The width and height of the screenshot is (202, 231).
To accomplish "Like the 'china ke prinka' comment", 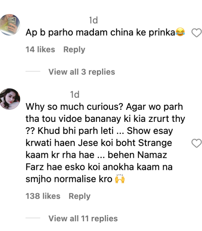I will coord(197,33).
